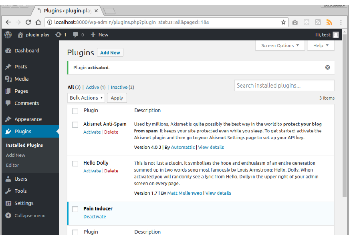Bookmark the page with the star icon
Image resolution: width=349 pixels, height=240 pixels.
pos(283,22)
